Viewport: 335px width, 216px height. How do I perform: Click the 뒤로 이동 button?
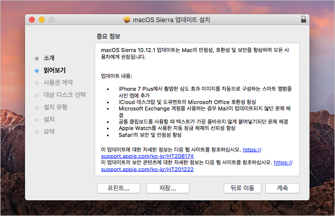[x=242, y=188]
